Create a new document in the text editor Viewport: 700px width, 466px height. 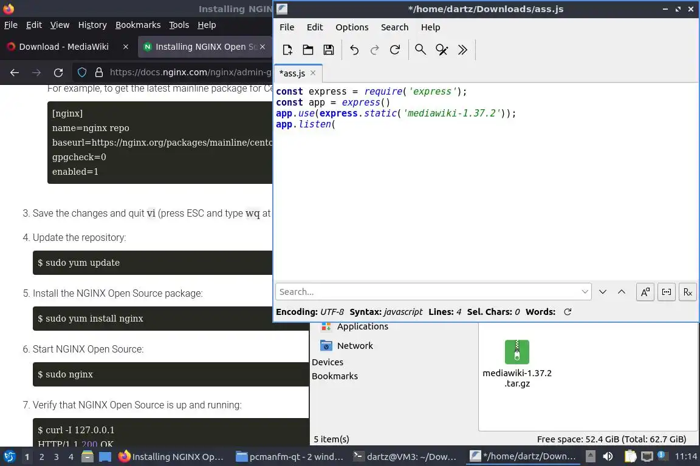tap(287, 50)
